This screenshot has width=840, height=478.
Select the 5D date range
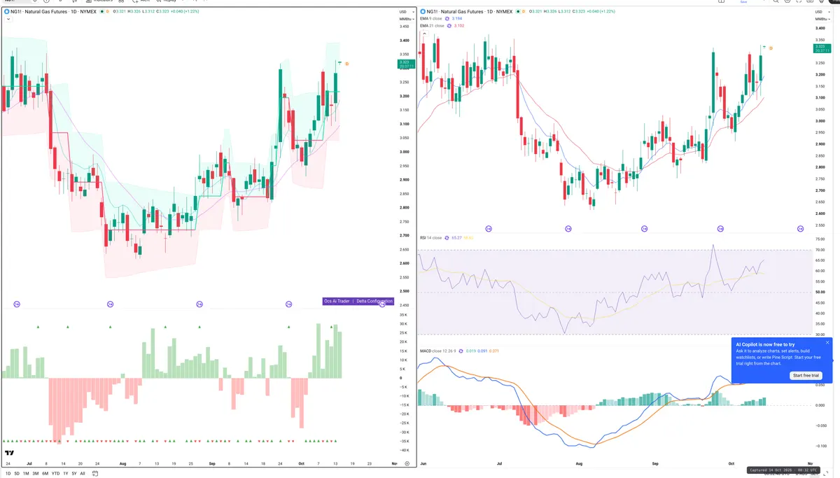click(16, 474)
